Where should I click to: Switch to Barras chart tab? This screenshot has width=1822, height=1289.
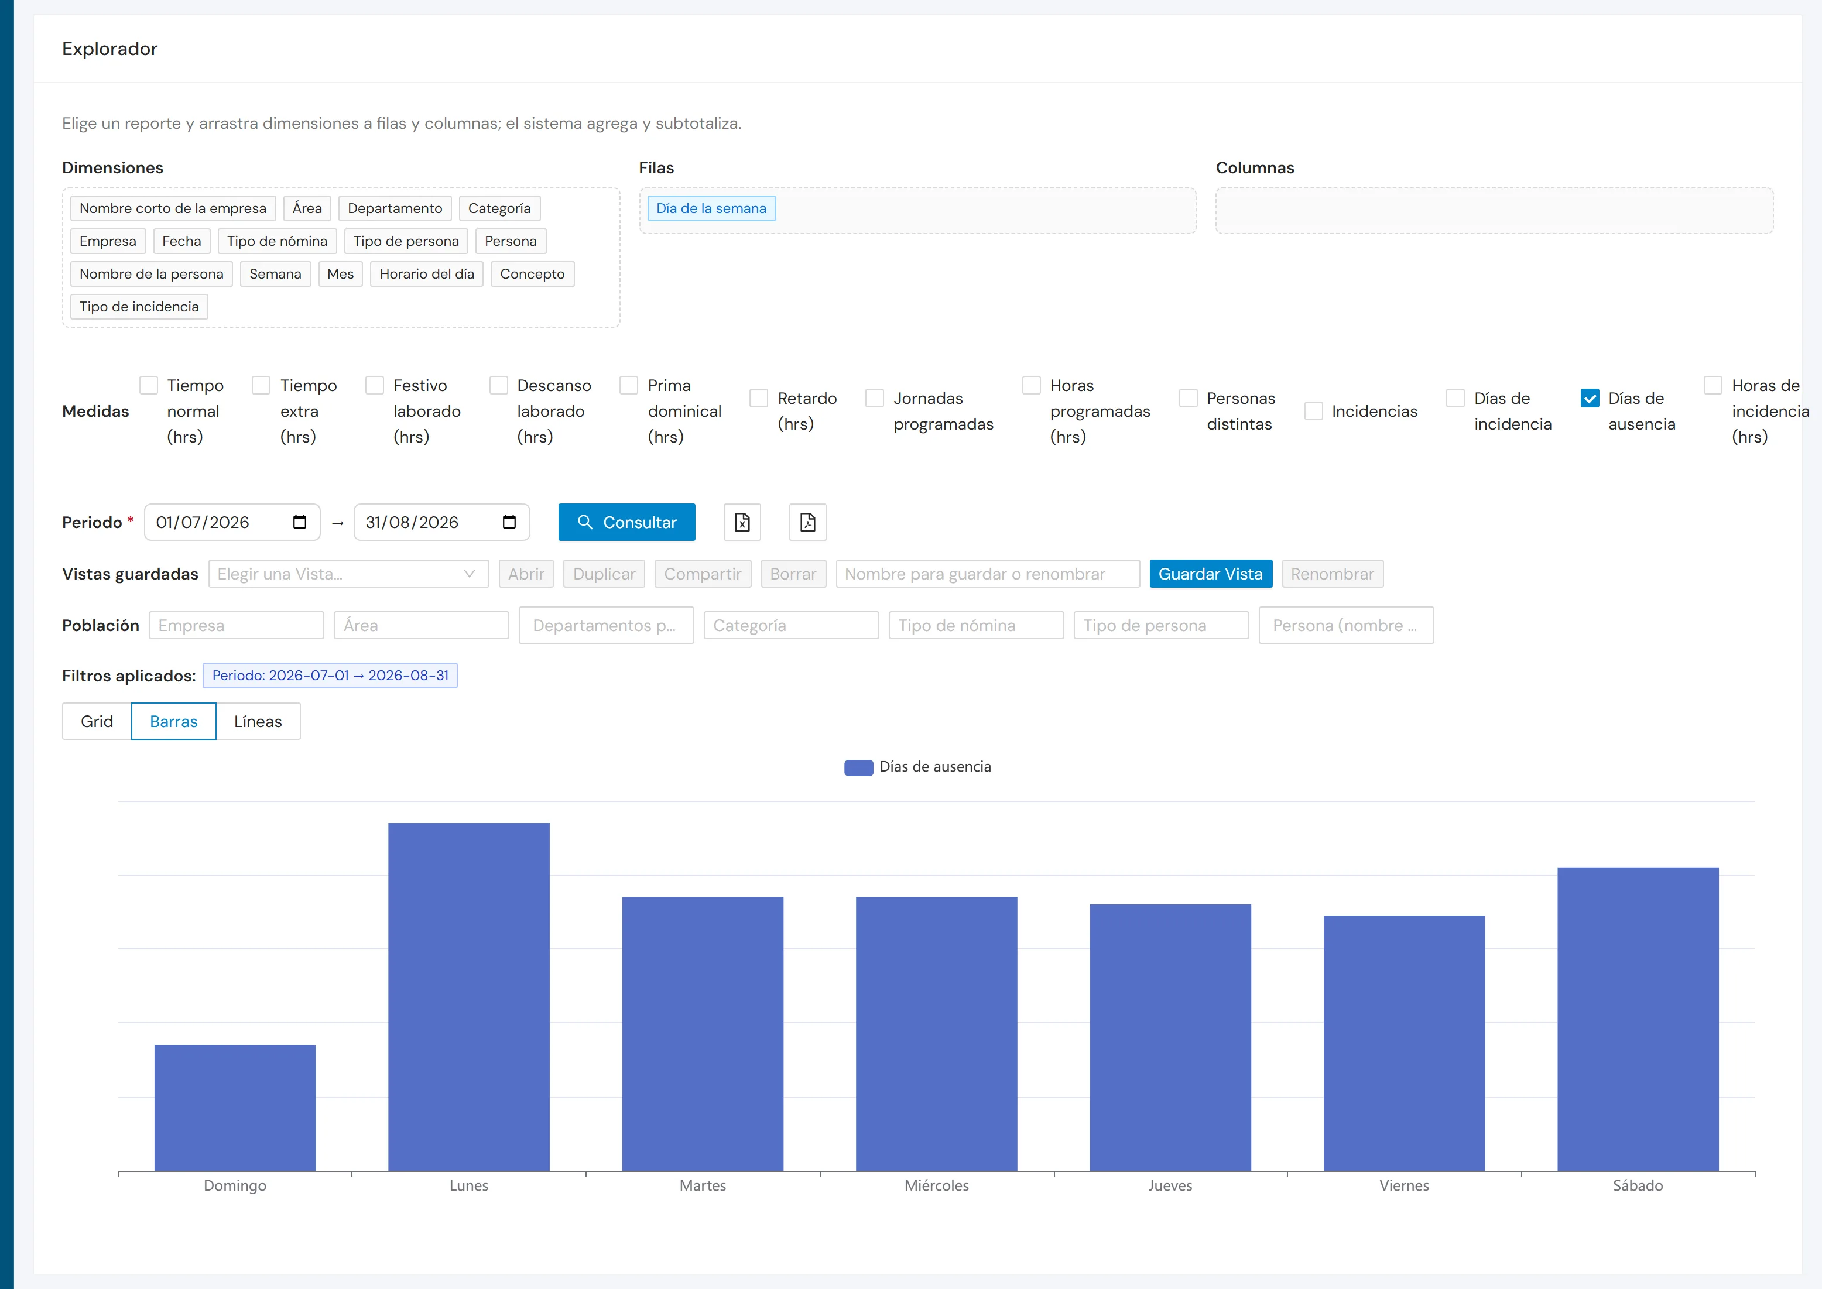[x=174, y=722]
